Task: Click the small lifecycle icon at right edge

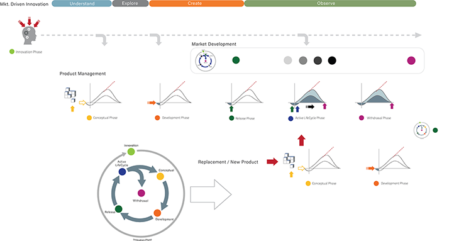Action: point(421,130)
